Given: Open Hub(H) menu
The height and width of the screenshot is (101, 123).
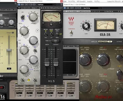Looking at the screenshot, I should tap(90, 1).
